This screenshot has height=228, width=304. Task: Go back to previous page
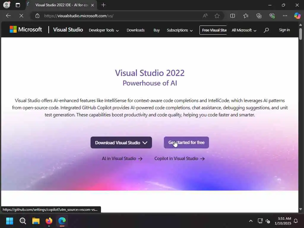8,16
